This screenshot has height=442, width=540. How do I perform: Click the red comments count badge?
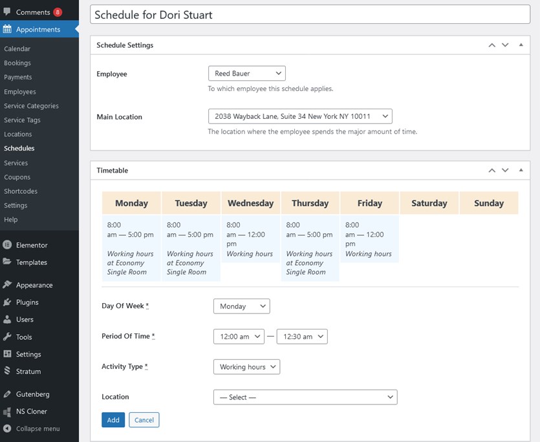(58, 12)
